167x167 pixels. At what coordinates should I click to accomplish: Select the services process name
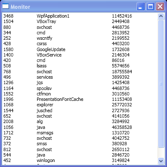[x=45, y=77]
